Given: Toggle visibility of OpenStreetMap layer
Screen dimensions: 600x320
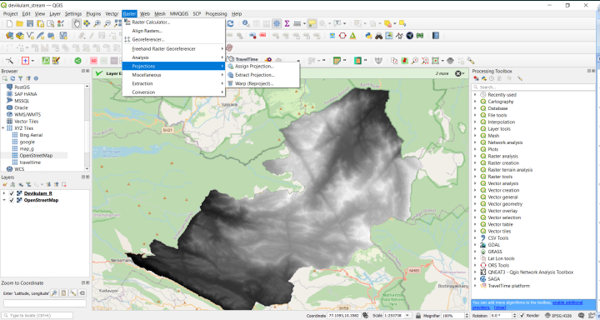Looking at the screenshot, I should pos(12,200).
